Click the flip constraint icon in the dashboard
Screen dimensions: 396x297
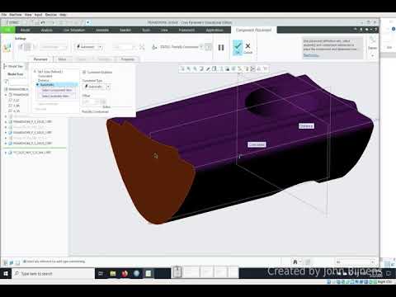142,47
